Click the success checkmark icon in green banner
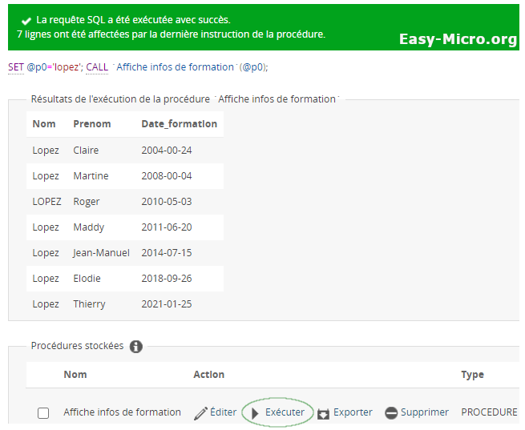The image size is (525, 430). [26, 21]
